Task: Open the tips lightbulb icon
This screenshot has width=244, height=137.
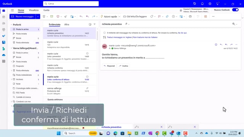Action: coord(218,3)
